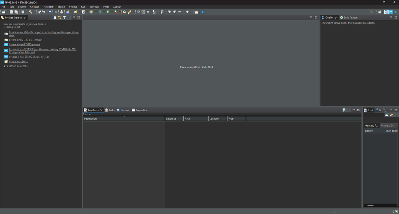This screenshot has width=399, height=214.
Task: Click the Problems view filter funnel
Action: [x=344, y=110]
